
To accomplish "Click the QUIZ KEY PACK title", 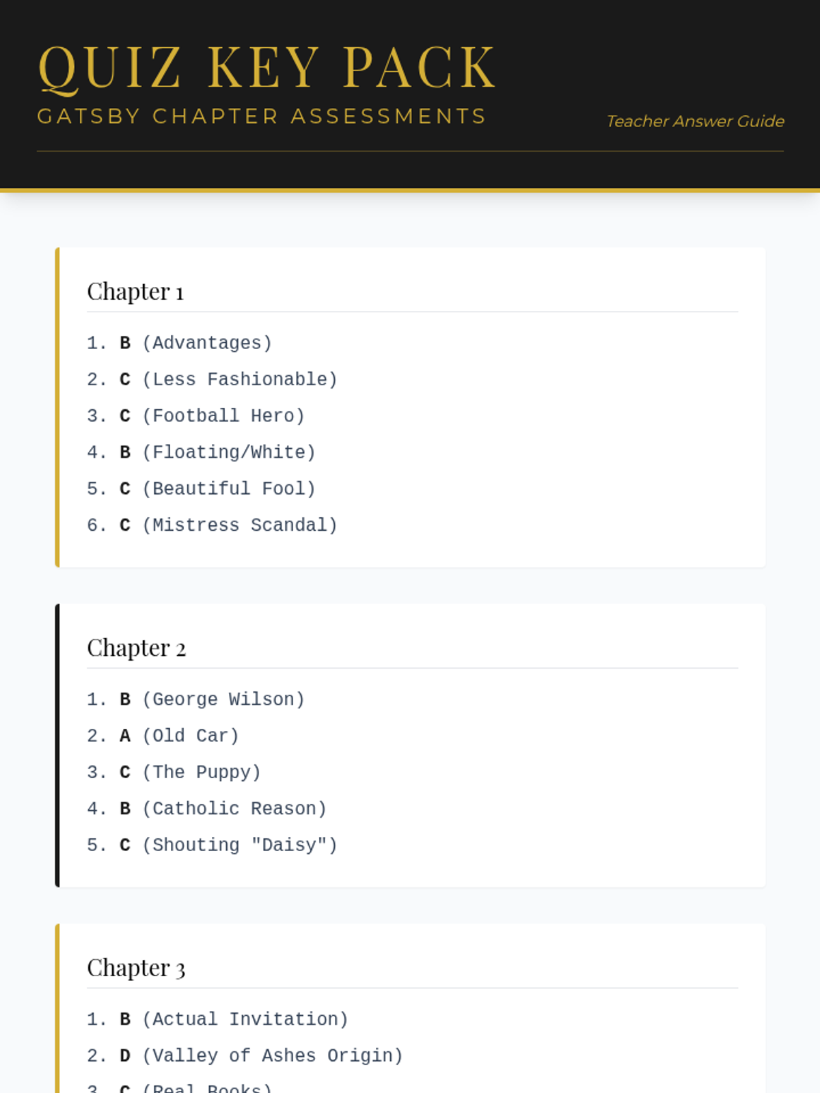I will 266,67.
